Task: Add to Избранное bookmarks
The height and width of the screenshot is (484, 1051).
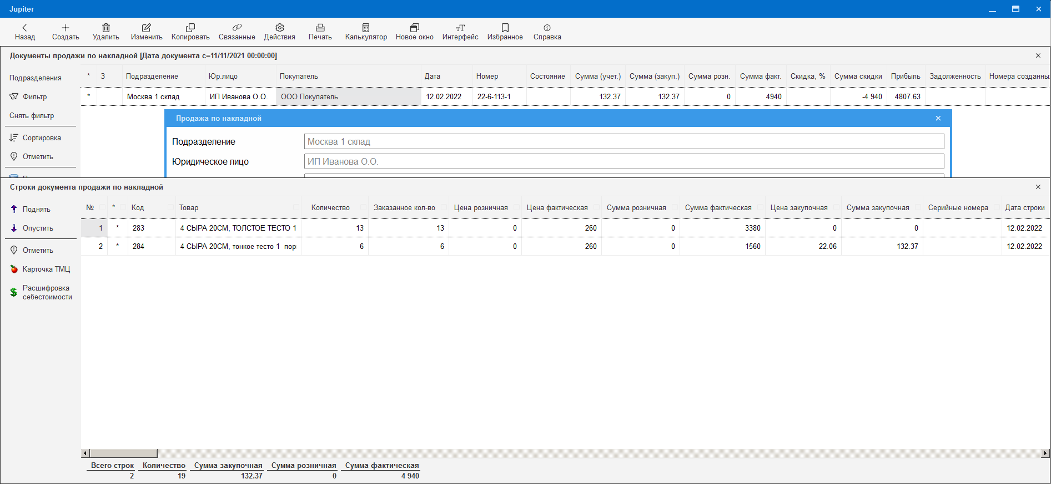Action: click(505, 32)
